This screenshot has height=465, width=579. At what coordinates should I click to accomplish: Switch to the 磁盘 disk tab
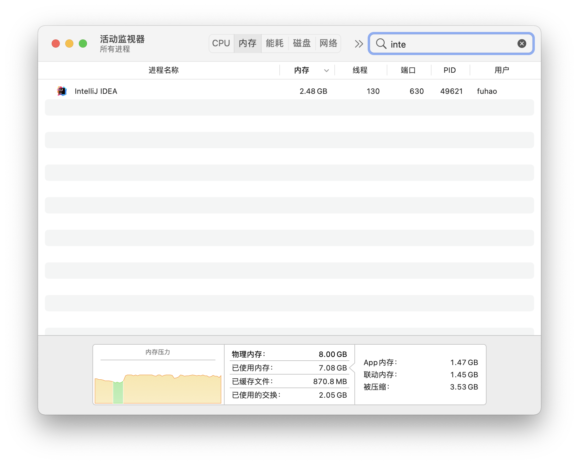point(302,44)
